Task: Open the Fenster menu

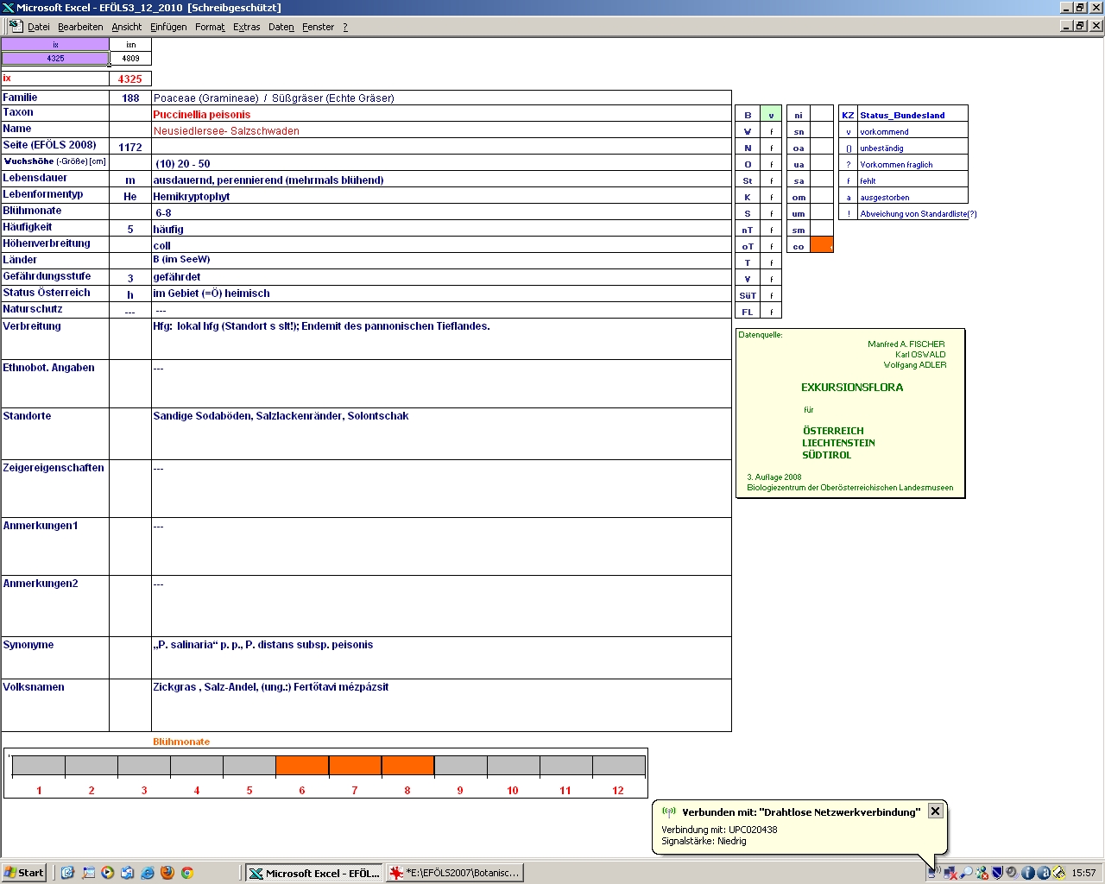Action: [318, 27]
